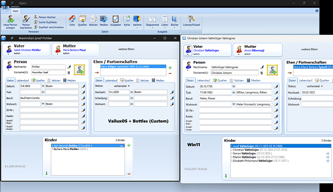Image resolution: width=333 pixels, height=192 pixels.
Task: Click Hochzeit field 03.02.1823
Action: pyautogui.click(x=317, y=93)
